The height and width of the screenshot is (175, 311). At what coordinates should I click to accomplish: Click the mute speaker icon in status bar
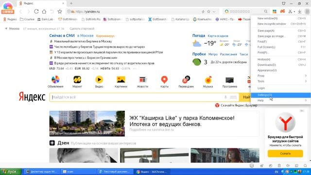[288, 166]
